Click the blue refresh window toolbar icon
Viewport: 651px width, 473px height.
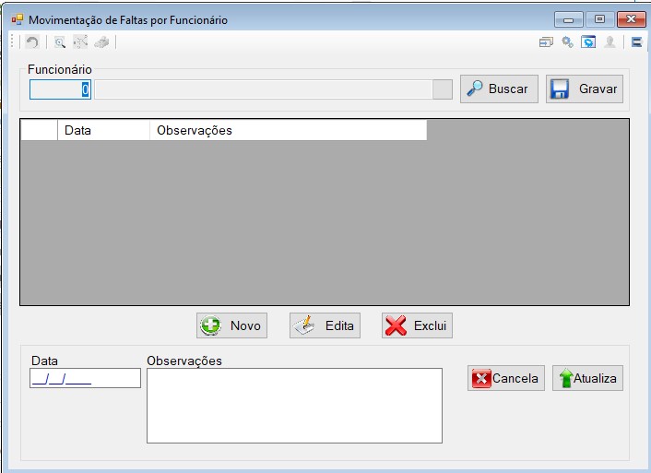(x=588, y=41)
